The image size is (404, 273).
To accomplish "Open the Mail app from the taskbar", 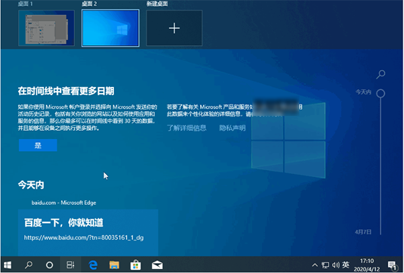I will [156, 265].
